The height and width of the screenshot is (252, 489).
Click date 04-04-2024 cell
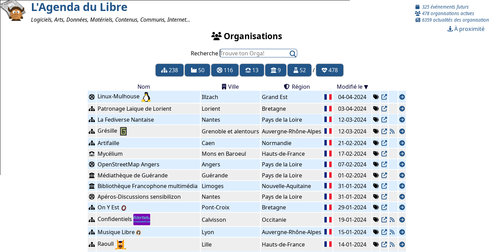(x=352, y=97)
